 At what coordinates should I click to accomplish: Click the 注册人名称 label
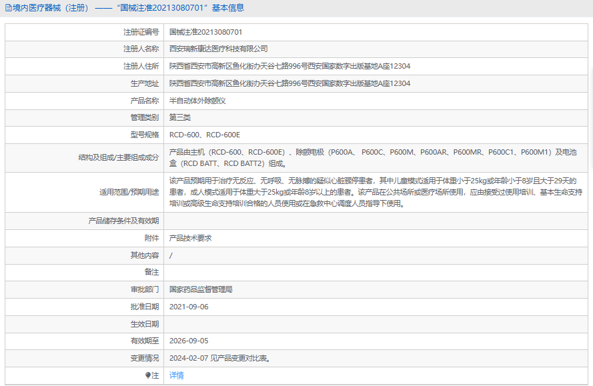(141, 49)
